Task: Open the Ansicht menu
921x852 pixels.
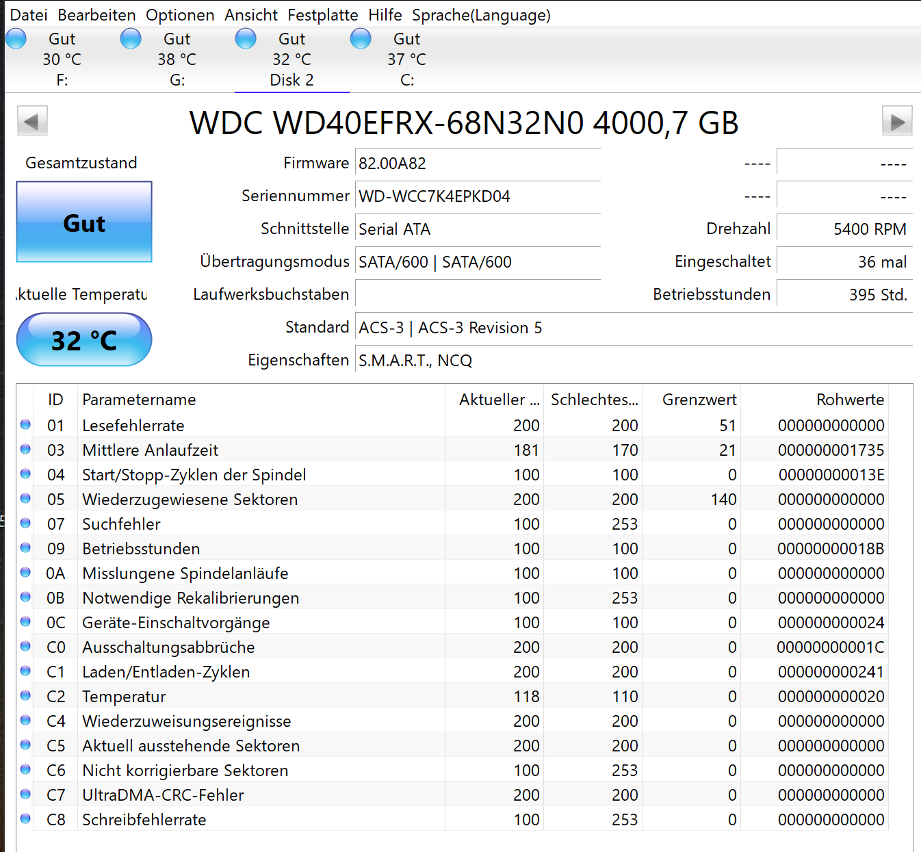Action: (251, 15)
